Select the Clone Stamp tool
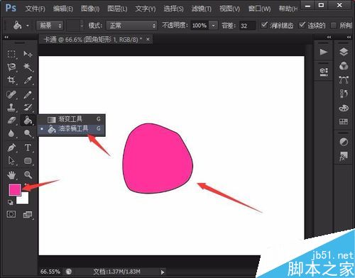This screenshot has height=278, width=355. (x=11, y=108)
